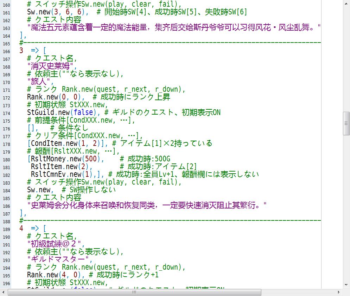Click line number 186 in the gutter
The width and height of the screenshot is (350, 296).
tap(6, 206)
